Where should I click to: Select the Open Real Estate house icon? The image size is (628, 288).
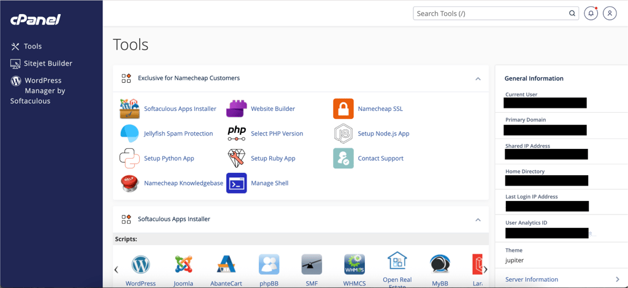click(x=397, y=261)
